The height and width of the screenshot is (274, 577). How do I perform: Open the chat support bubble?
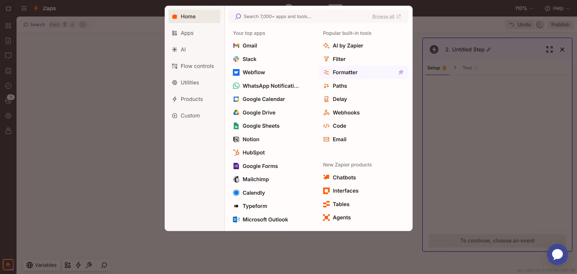click(x=557, y=254)
